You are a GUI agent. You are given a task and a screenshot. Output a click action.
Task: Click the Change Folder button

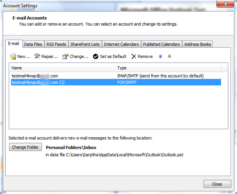point(25,147)
